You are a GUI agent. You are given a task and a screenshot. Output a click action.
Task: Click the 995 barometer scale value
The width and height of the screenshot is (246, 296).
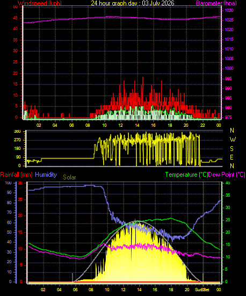tap(228, 78)
